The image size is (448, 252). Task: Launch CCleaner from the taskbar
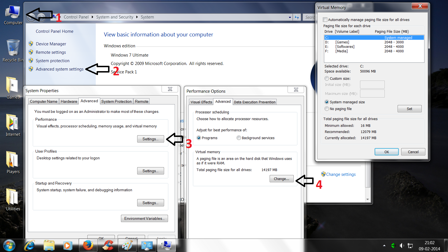point(108,246)
